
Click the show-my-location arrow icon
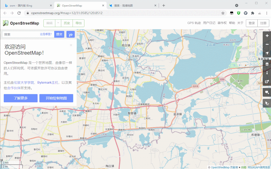click(x=267, y=53)
